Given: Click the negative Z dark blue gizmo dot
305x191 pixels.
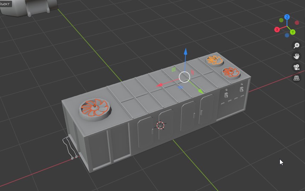Looking at the screenshot, I should (287, 35).
